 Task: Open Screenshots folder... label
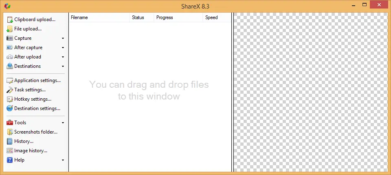click(36, 132)
